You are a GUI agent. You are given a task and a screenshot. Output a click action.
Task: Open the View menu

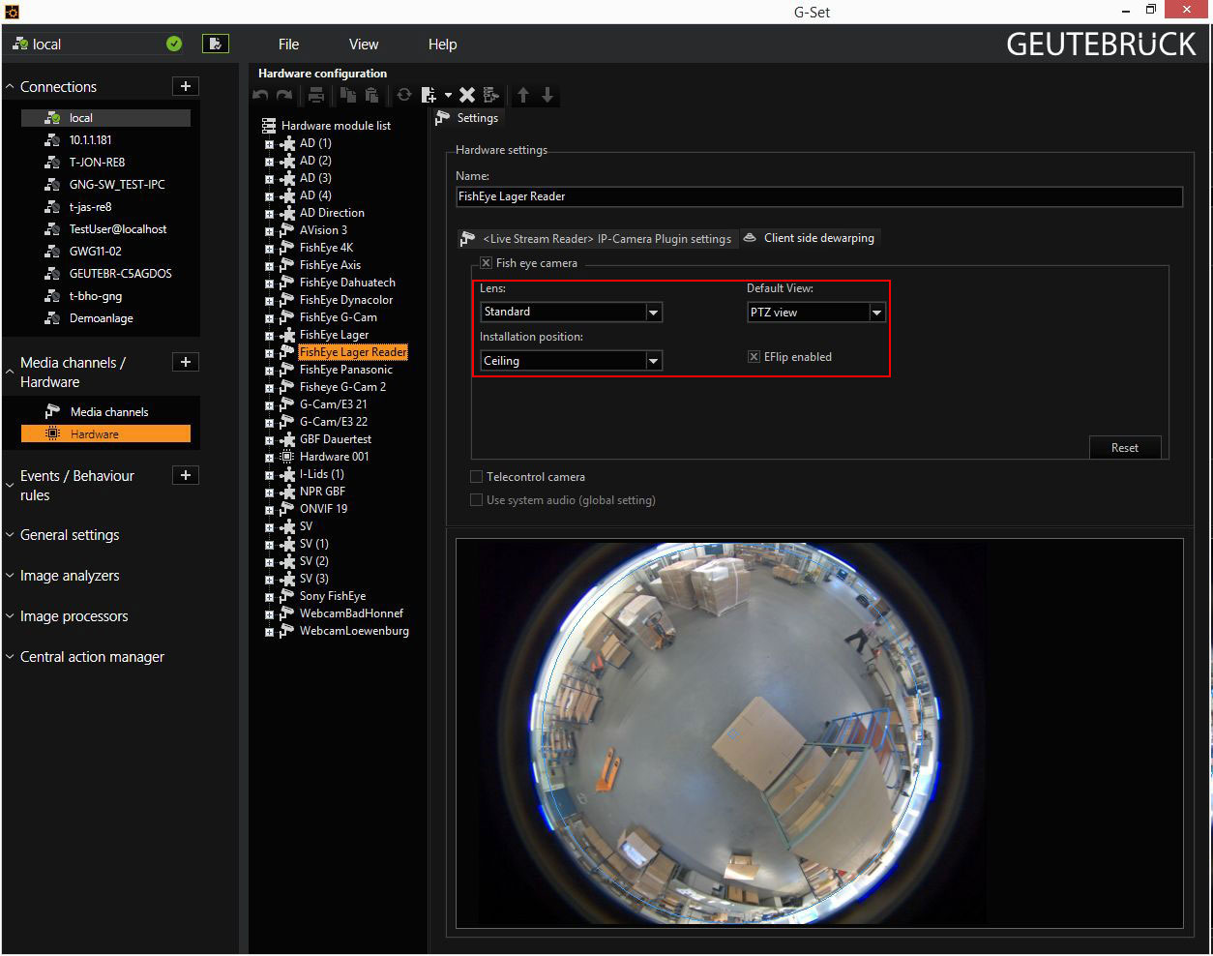tap(364, 45)
